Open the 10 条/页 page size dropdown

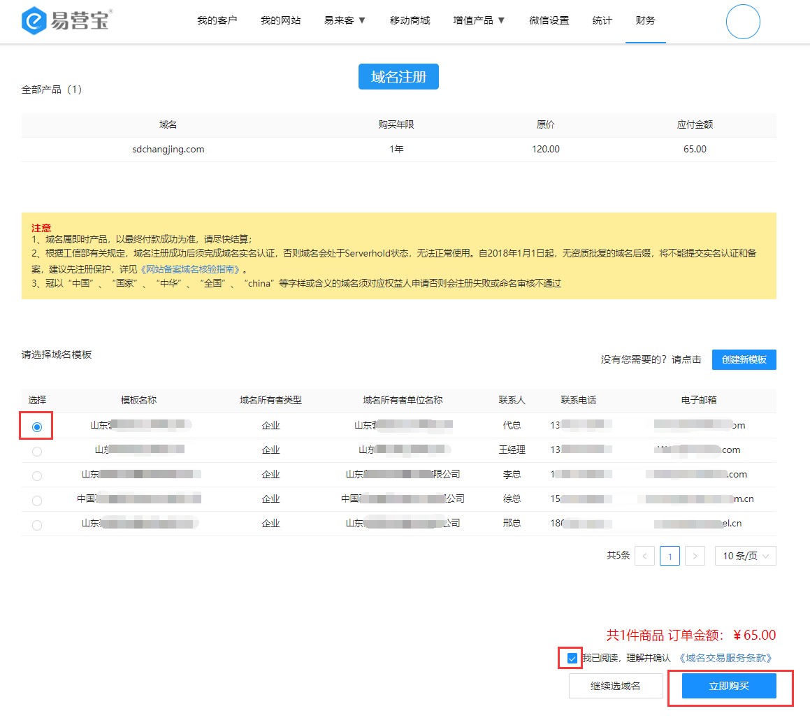pos(745,556)
